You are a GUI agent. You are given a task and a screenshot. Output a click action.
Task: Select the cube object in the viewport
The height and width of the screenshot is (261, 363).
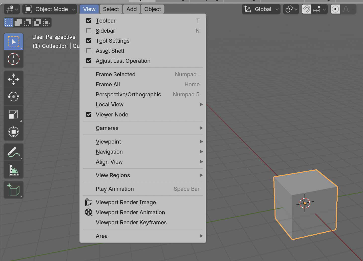(x=305, y=205)
